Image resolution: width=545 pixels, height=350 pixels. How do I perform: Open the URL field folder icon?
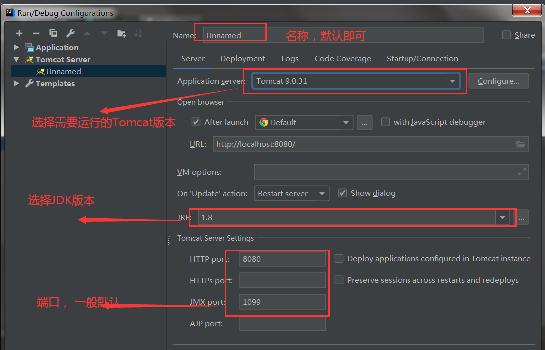point(520,144)
